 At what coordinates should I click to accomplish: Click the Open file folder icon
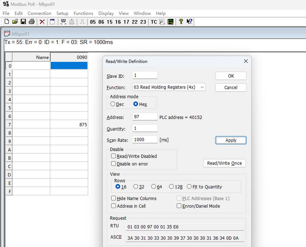[15, 21]
